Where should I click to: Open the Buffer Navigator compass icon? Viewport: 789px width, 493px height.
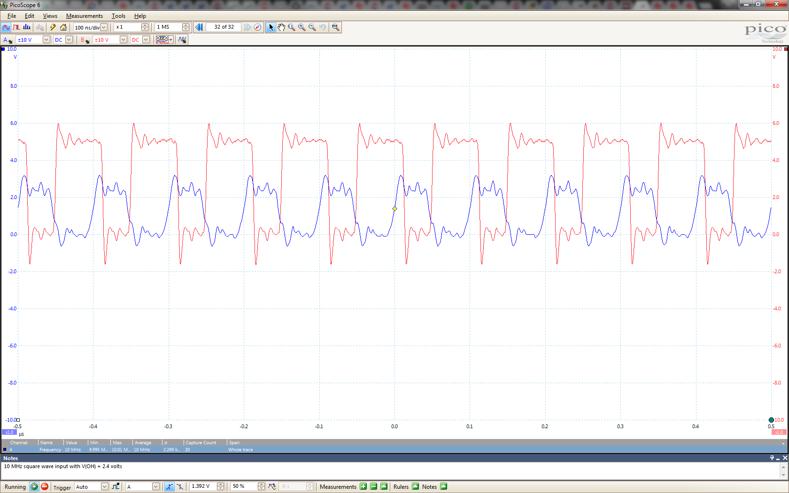[x=257, y=27]
